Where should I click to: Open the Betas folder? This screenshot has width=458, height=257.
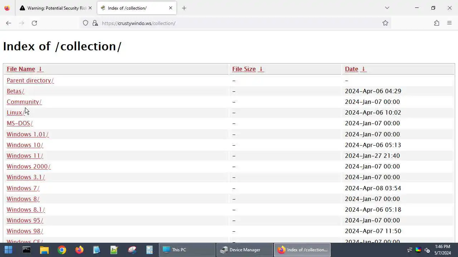(x=15, y=91)
